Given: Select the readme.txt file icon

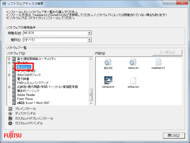Looking at the screenshot, I should pos(158,62).
